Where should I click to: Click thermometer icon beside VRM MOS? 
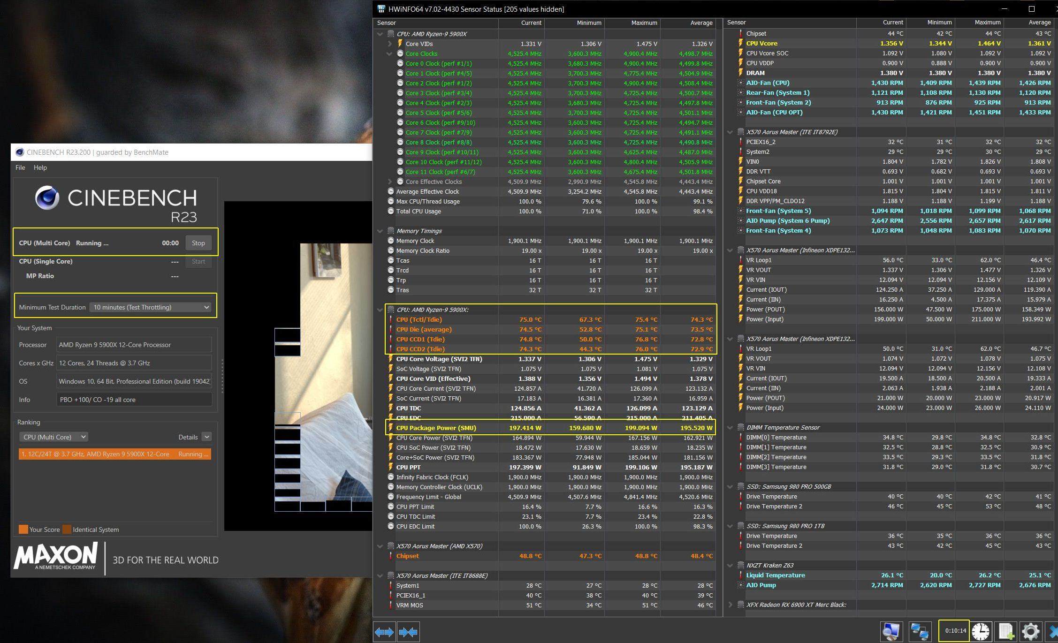[390, 605]
